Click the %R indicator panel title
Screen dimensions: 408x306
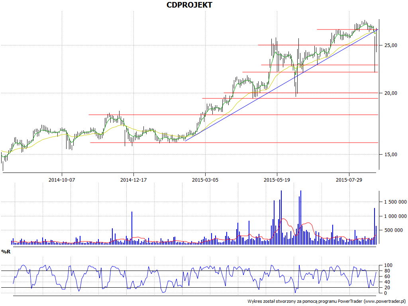point(6,252)
